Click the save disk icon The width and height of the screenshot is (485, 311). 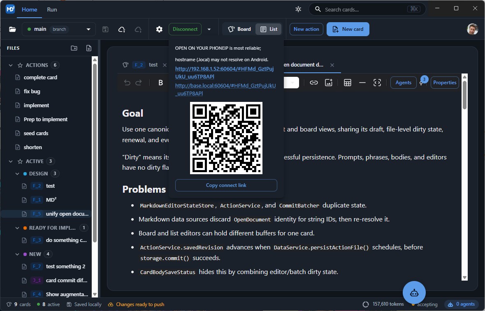point(105,29)
